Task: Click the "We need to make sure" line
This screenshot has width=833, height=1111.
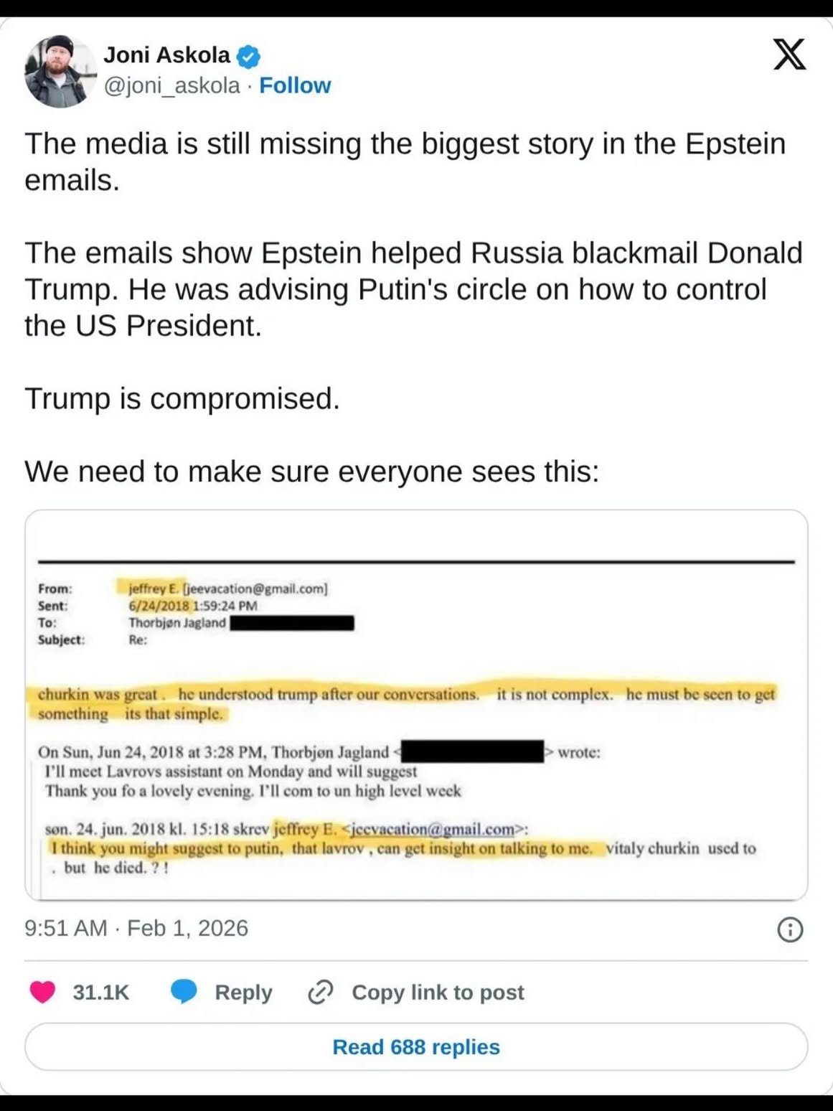Action: [311, 472]
